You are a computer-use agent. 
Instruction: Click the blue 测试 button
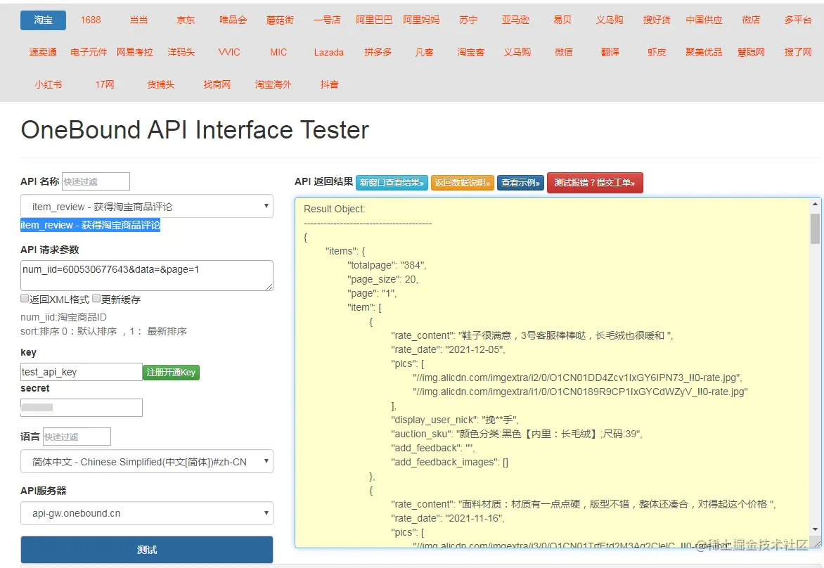click(x=147, y=550)
